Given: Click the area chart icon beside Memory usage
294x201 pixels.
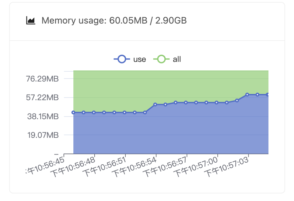Looking at the screenshot, I should pos(30,20).
